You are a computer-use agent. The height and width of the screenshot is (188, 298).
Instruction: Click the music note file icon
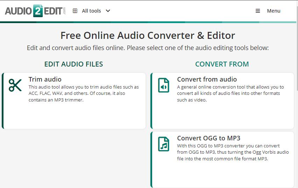(164, 144)
